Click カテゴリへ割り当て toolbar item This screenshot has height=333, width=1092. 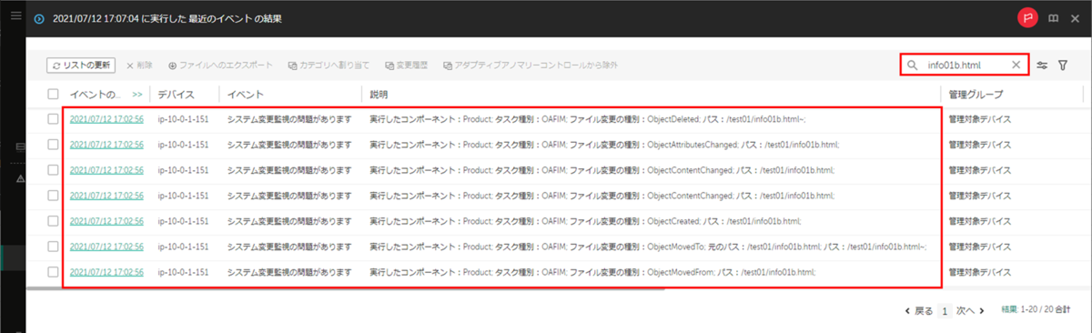329,66
